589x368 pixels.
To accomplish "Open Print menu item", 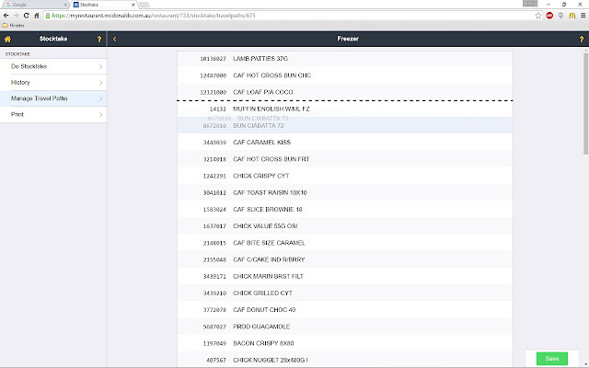I will click(53, 114).
